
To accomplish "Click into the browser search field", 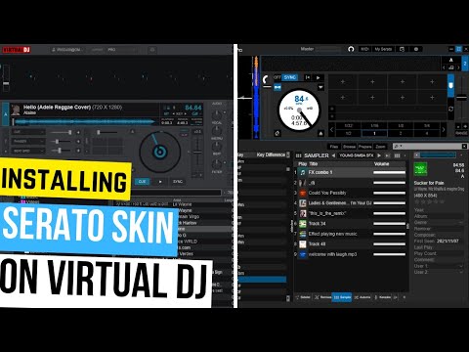I will pyautogui.click(x=427, y=147).
